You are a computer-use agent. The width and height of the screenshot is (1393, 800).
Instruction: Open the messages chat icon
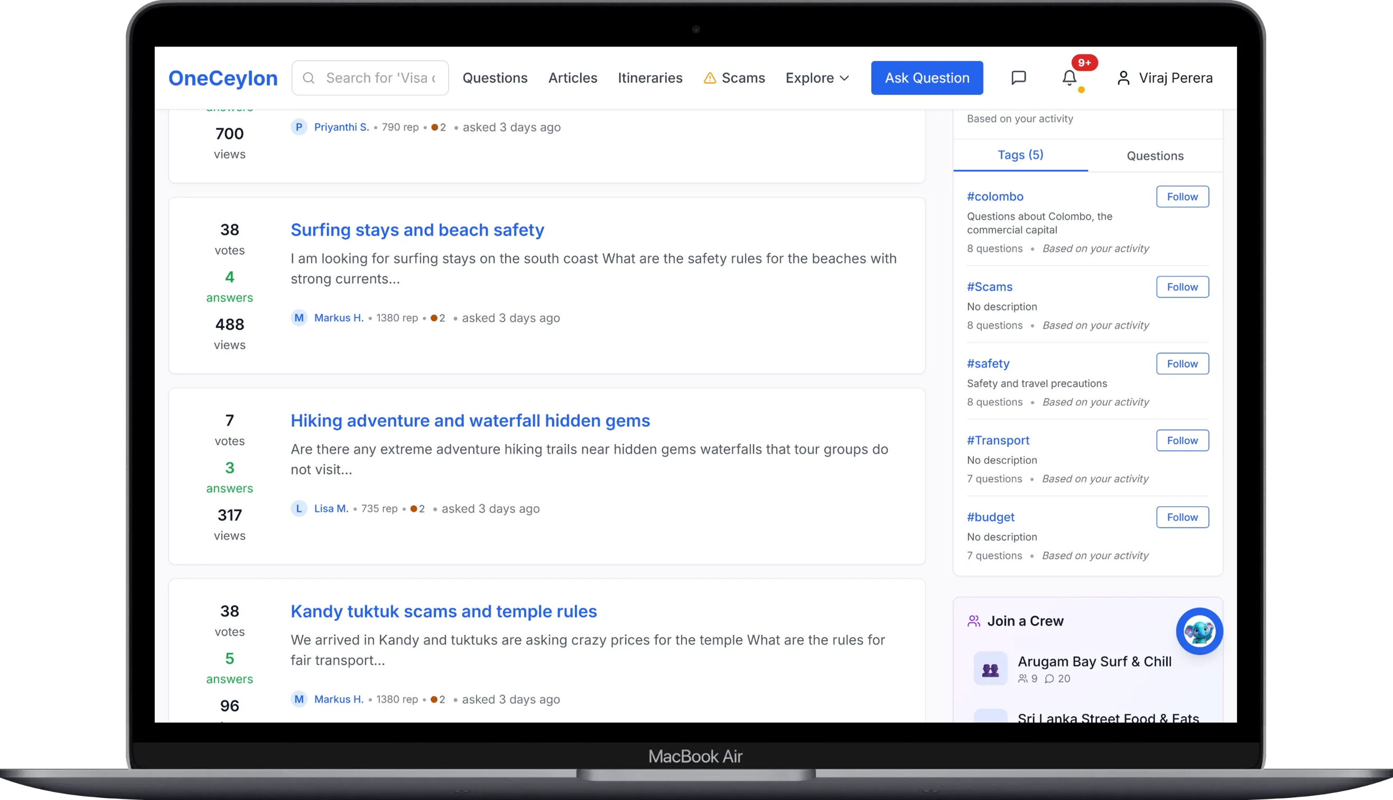[x=1018, y=78]
